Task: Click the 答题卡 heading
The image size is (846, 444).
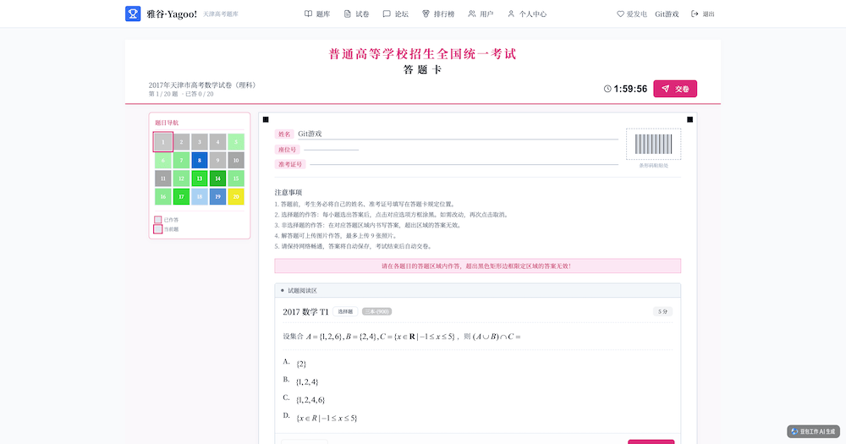Action: pyautogui.click(x=422, y=69)
